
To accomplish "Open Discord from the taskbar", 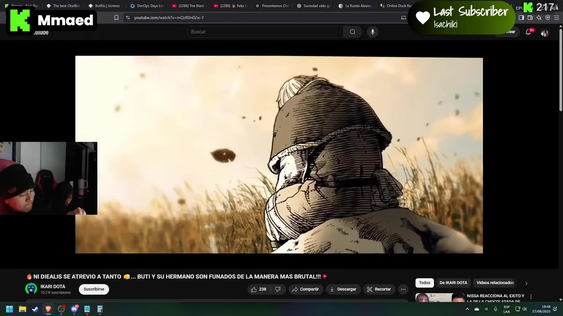I will point(74,309).
